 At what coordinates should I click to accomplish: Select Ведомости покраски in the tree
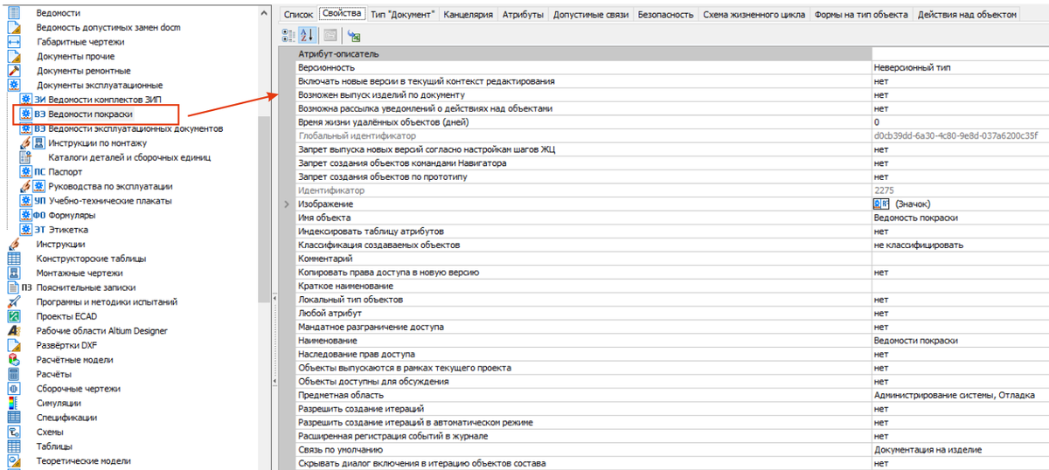coord(90,114)
